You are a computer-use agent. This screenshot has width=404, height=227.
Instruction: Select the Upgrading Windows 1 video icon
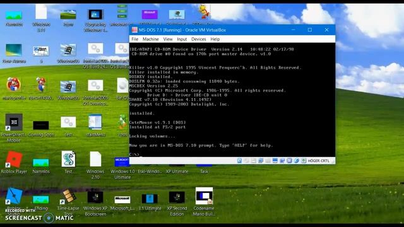[95, 21]
